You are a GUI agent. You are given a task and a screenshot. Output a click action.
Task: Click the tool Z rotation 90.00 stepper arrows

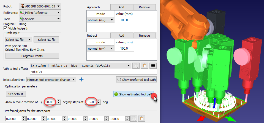58,102
